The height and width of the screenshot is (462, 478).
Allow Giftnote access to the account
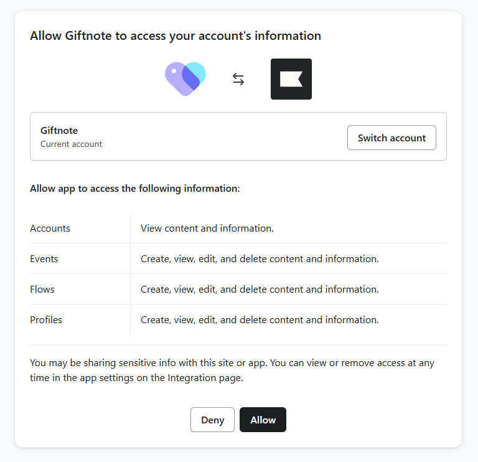(263, 420)
